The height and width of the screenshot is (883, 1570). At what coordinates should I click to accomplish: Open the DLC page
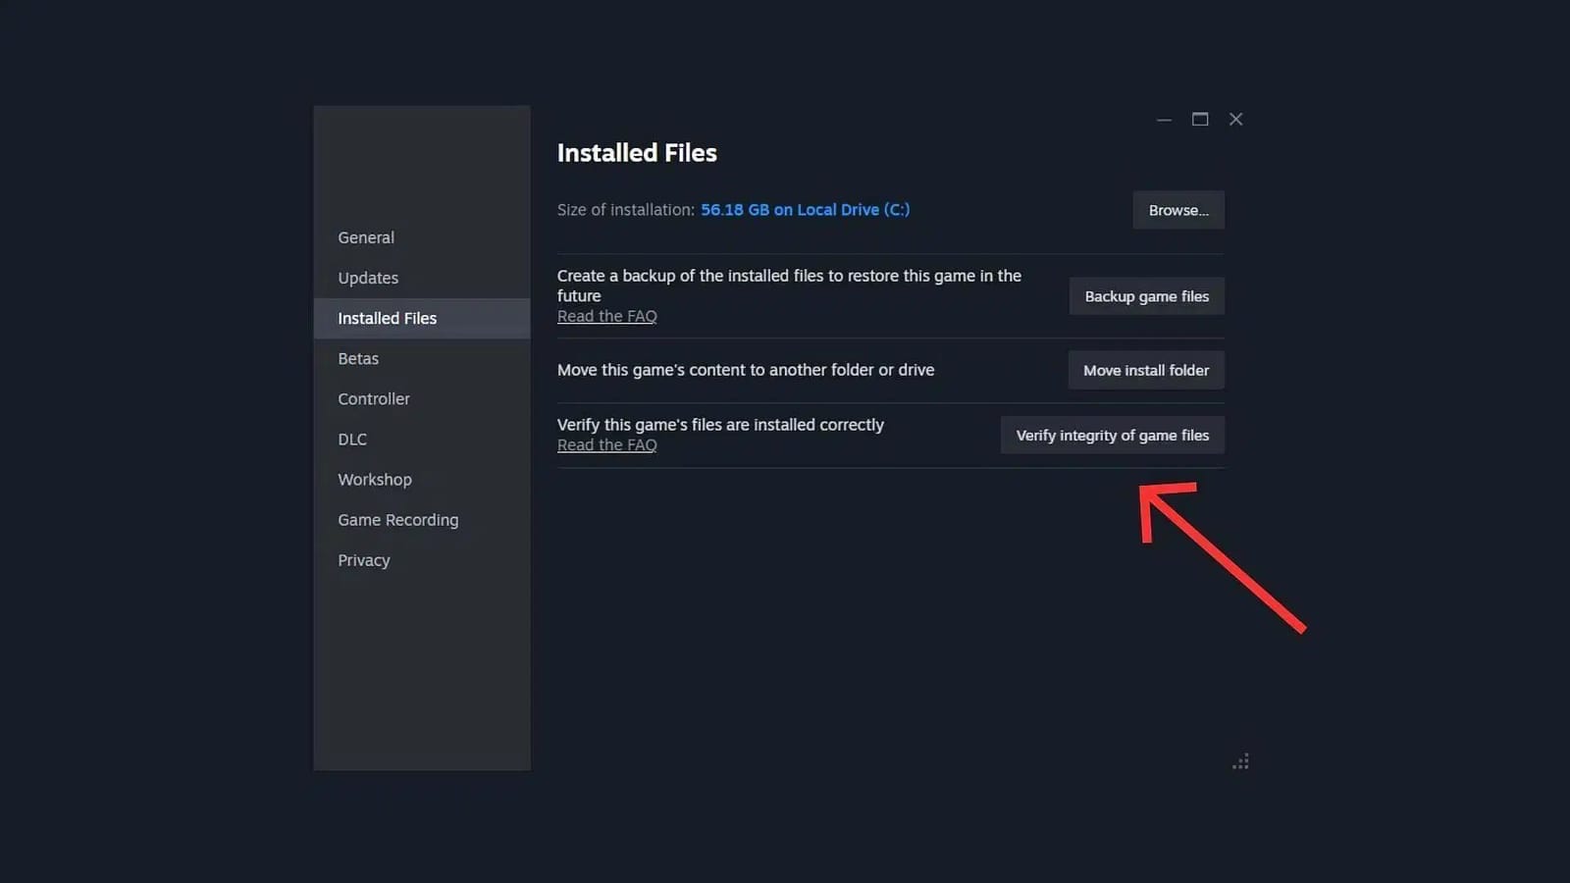[351, 439]
